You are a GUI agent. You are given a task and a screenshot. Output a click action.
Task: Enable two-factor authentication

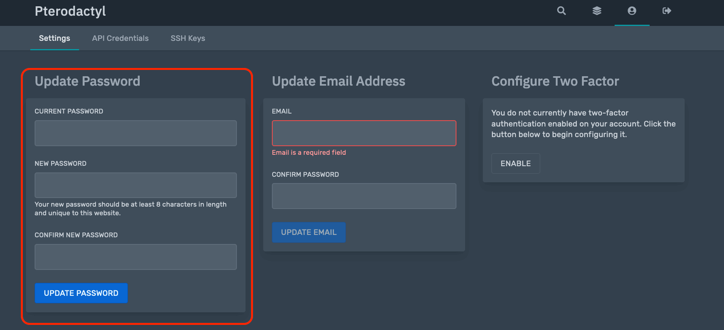515,163
